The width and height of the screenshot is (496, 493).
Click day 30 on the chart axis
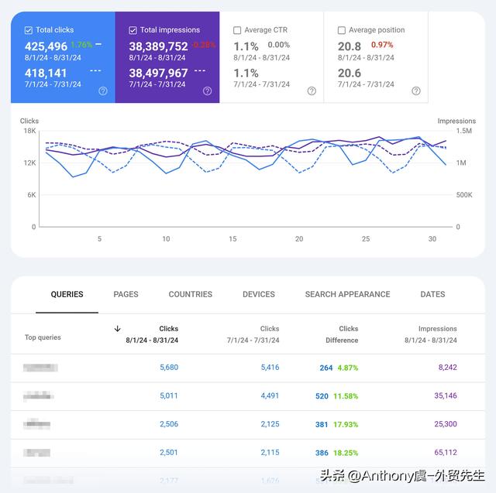tap(432, 239)
